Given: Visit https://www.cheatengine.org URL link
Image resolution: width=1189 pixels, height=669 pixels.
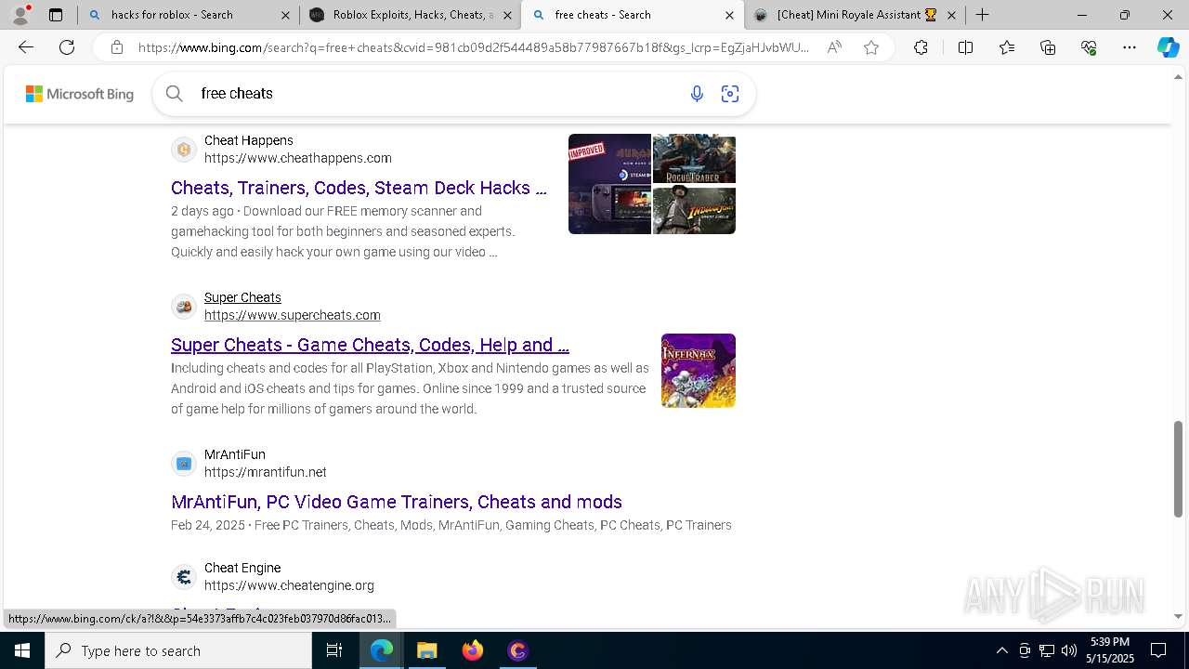Looking at the screenshot, I should pos(289,585).
